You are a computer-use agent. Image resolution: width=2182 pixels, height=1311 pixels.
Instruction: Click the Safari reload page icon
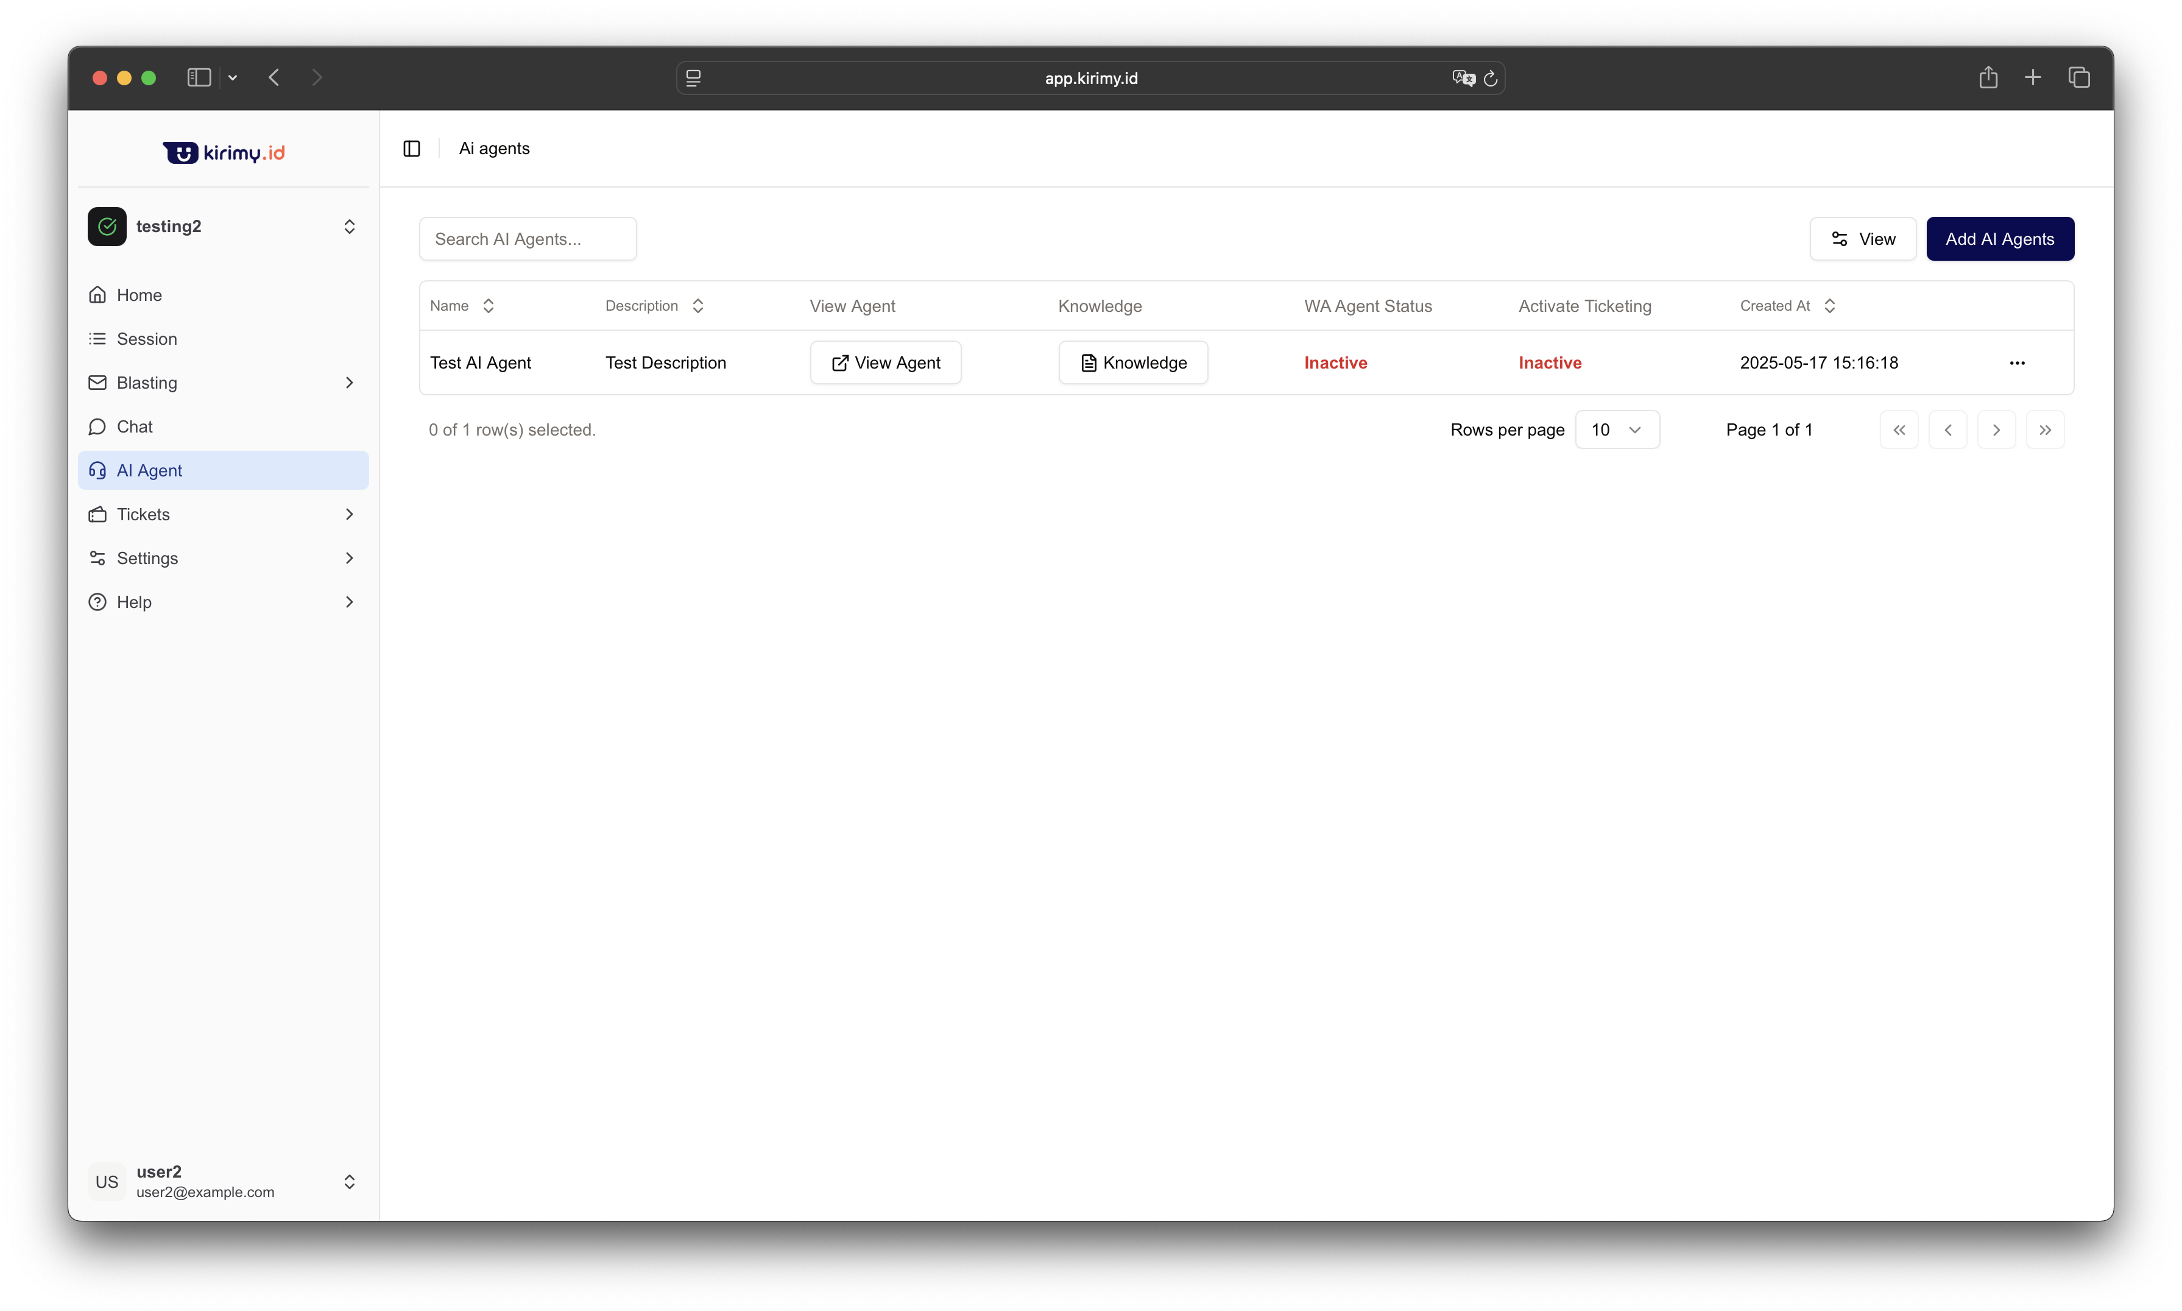pyautogui.click(x=1490, y=79)
